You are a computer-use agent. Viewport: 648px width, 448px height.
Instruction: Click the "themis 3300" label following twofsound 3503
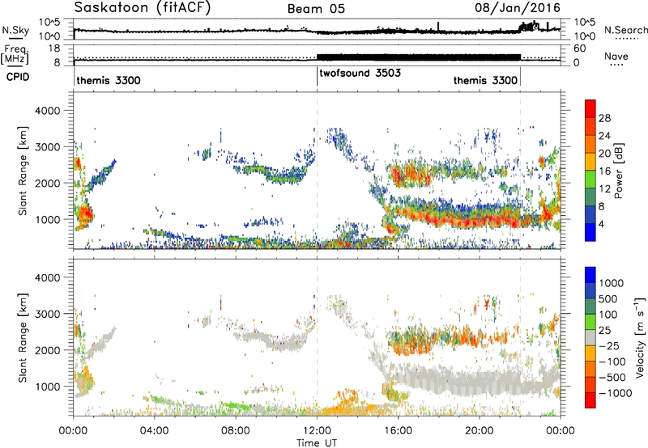click(485, 80)
